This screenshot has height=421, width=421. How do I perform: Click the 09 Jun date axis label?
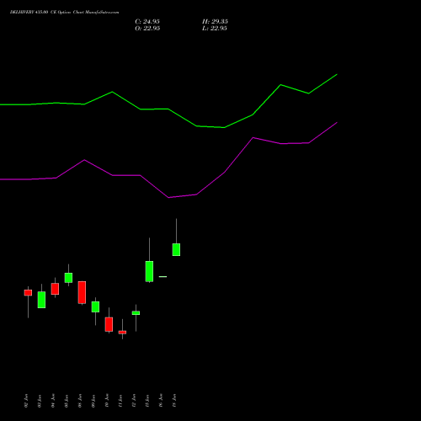click(x=93, y=401)
